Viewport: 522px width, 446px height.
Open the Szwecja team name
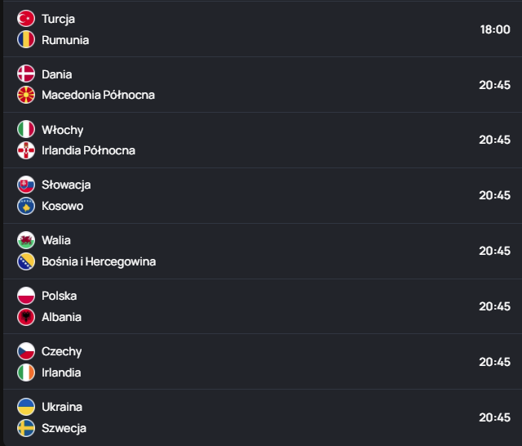[x=64, y=428]
